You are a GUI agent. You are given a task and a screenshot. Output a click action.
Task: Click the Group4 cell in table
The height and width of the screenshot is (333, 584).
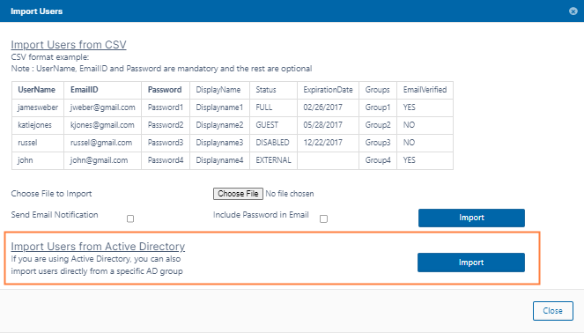pyautogui.click(x=378, y=160)
